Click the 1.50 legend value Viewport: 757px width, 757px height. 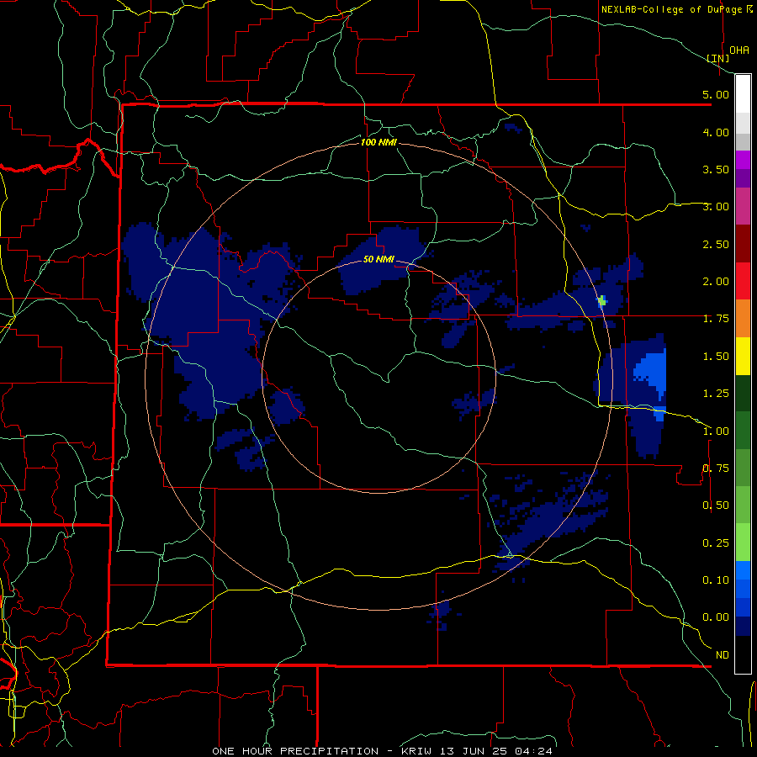click(716, 357)
